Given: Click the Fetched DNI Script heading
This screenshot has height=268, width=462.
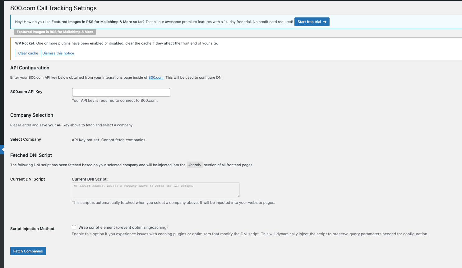Looking at the screenshot, I should [x=31, y=155].
